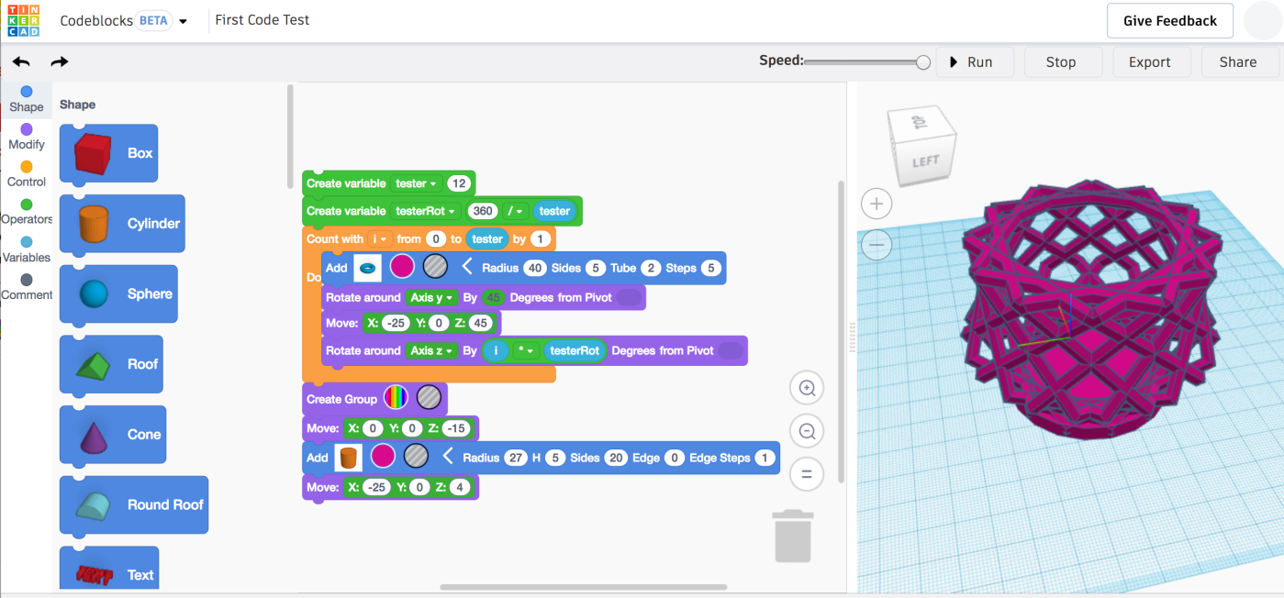This screenshot has height=598, width=1284.
Task: Select the Control category
Action: [x=27, y=174]
